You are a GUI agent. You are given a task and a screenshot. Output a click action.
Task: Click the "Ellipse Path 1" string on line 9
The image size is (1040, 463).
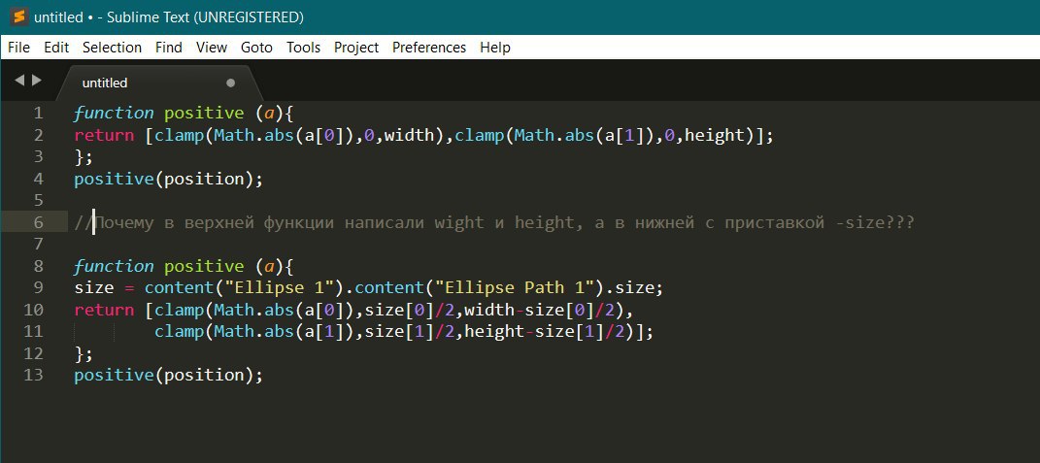(x=514, y=288)
